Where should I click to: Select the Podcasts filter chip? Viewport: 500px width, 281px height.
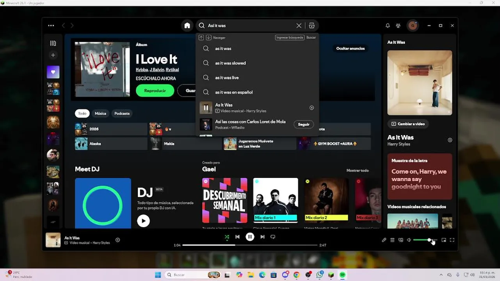[x=122, y=114]
